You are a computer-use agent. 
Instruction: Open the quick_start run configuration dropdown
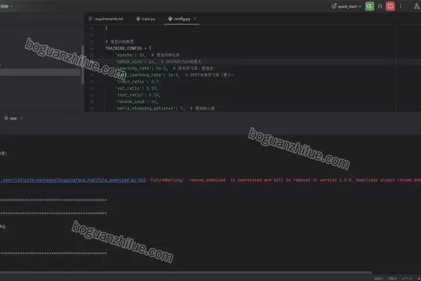347,6
